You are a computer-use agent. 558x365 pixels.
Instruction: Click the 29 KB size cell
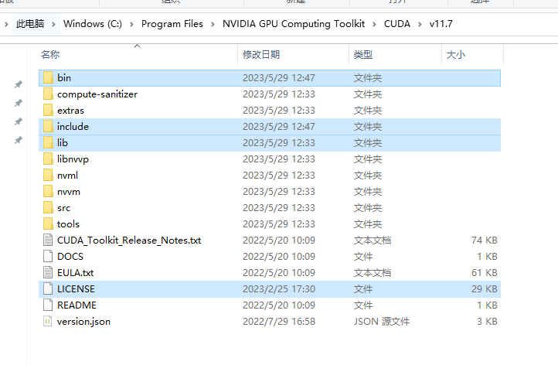tap(485, 288)
